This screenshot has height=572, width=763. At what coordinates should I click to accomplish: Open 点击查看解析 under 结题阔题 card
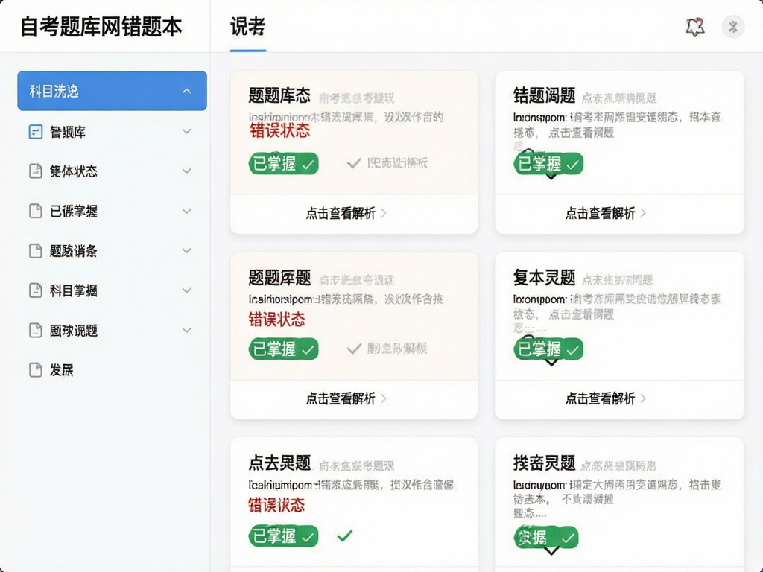coord(605,213)
